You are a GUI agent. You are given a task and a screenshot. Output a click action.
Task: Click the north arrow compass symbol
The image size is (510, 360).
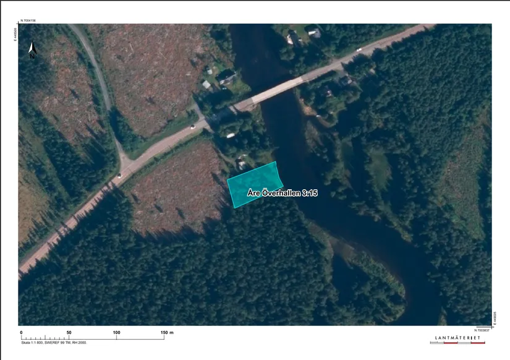[x=32, y=50]
